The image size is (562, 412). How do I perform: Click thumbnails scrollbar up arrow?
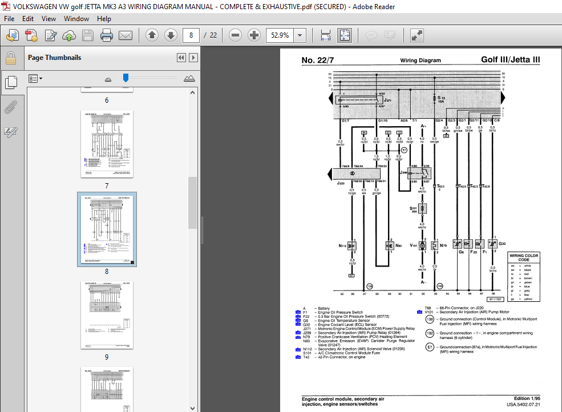[192, 92]
